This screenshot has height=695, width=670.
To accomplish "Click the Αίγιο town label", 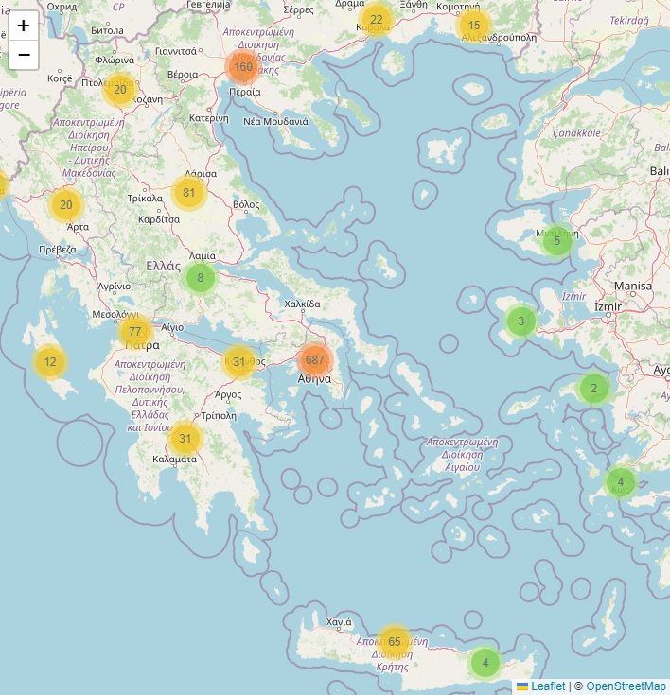I will point(172,327).
